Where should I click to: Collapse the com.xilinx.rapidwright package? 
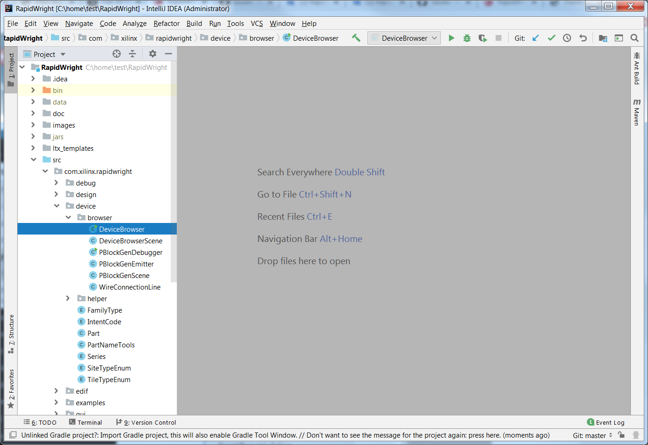coord(45,171)
